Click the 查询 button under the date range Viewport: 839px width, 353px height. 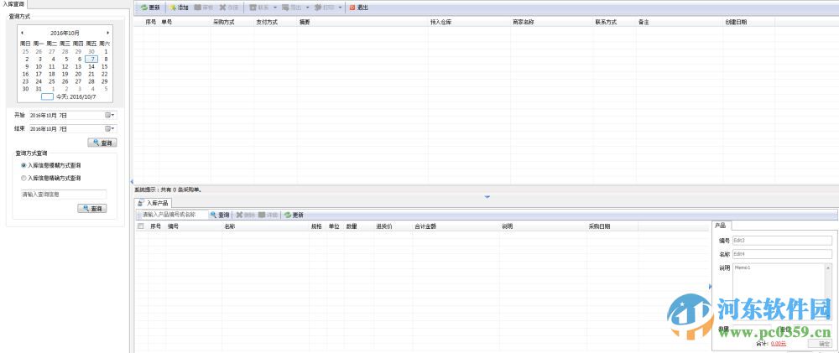(102, 143)
